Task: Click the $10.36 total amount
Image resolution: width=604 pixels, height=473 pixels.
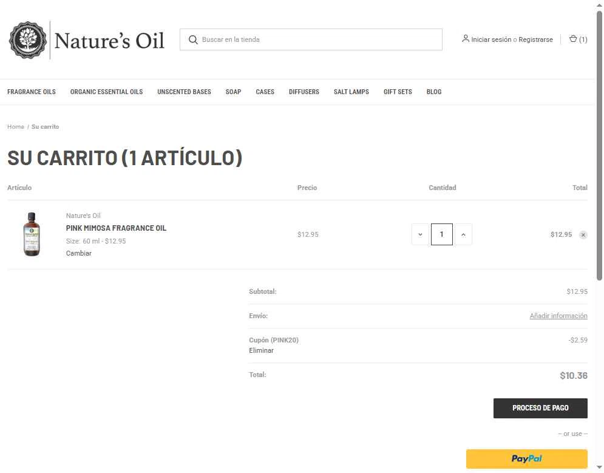Action: tap(573, 376)
